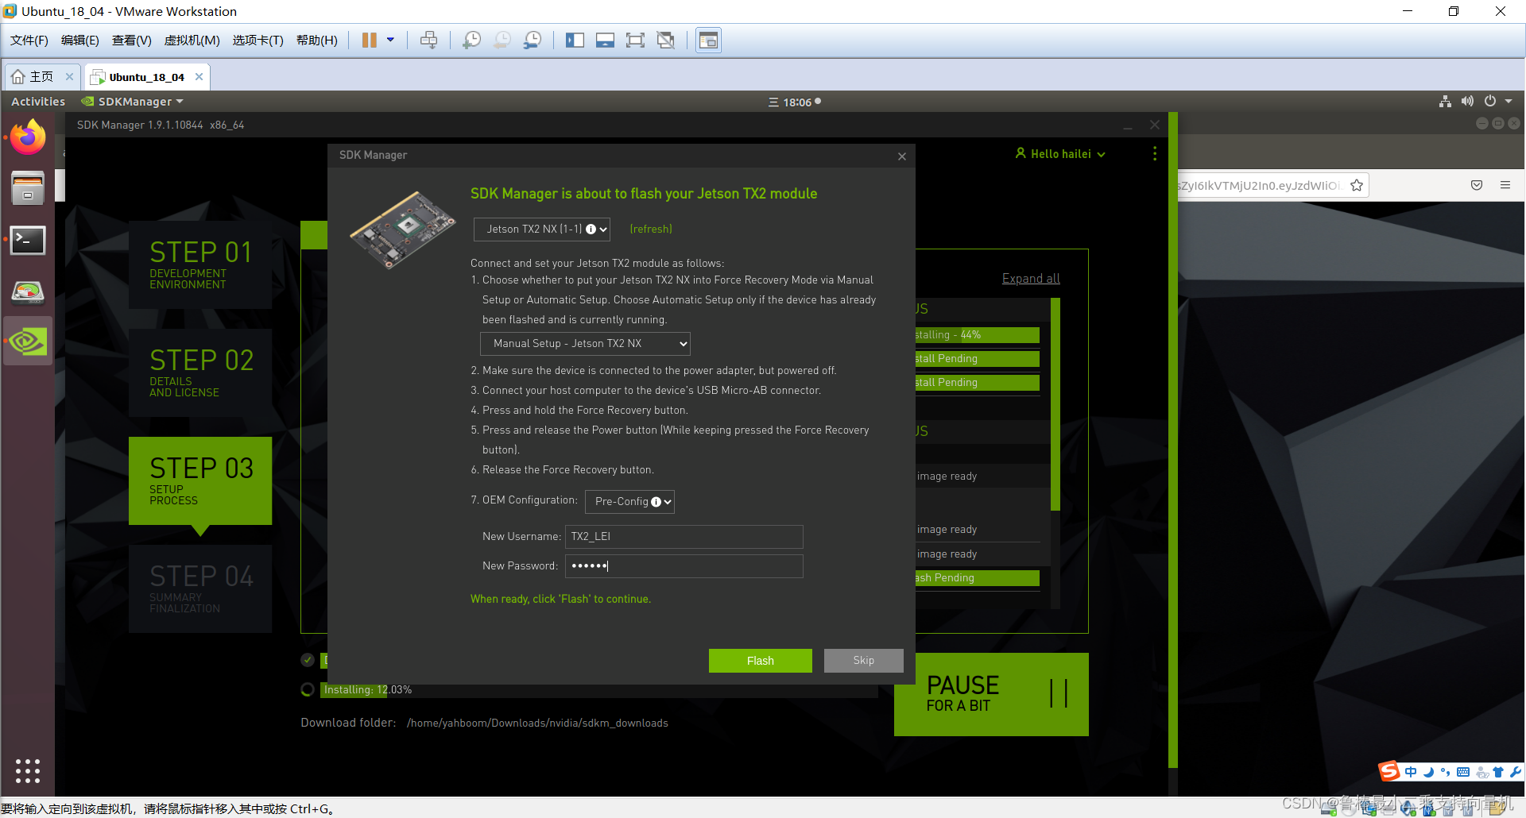Viewport: 1526px width, 818px height.
Task: Close the 主页 tab
Action: tap(69, 77)
